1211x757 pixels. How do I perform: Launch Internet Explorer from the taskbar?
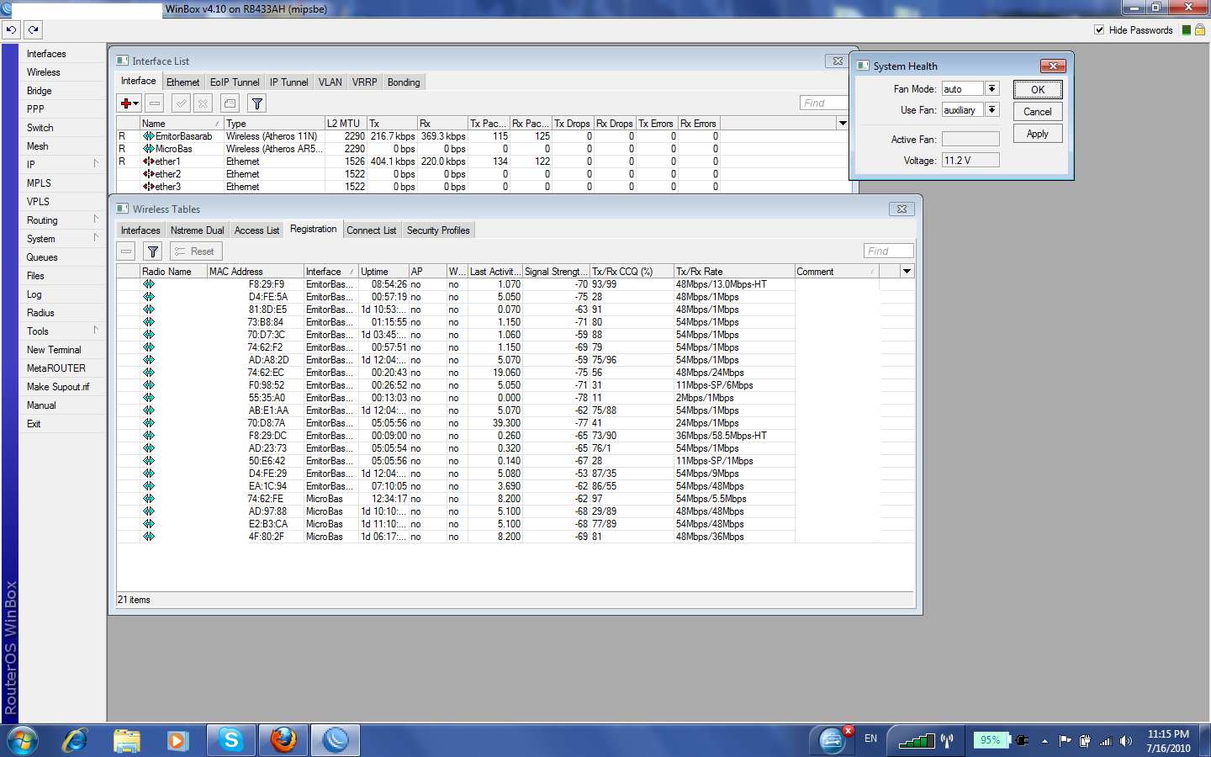75,740
